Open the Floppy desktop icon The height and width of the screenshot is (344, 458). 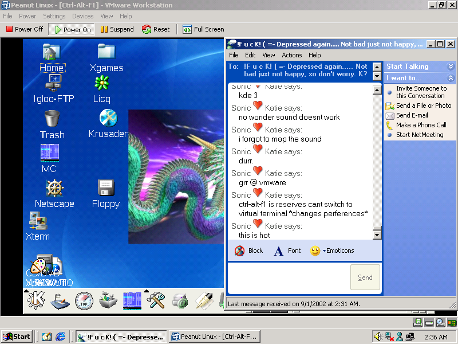click(x=106, y=188)
